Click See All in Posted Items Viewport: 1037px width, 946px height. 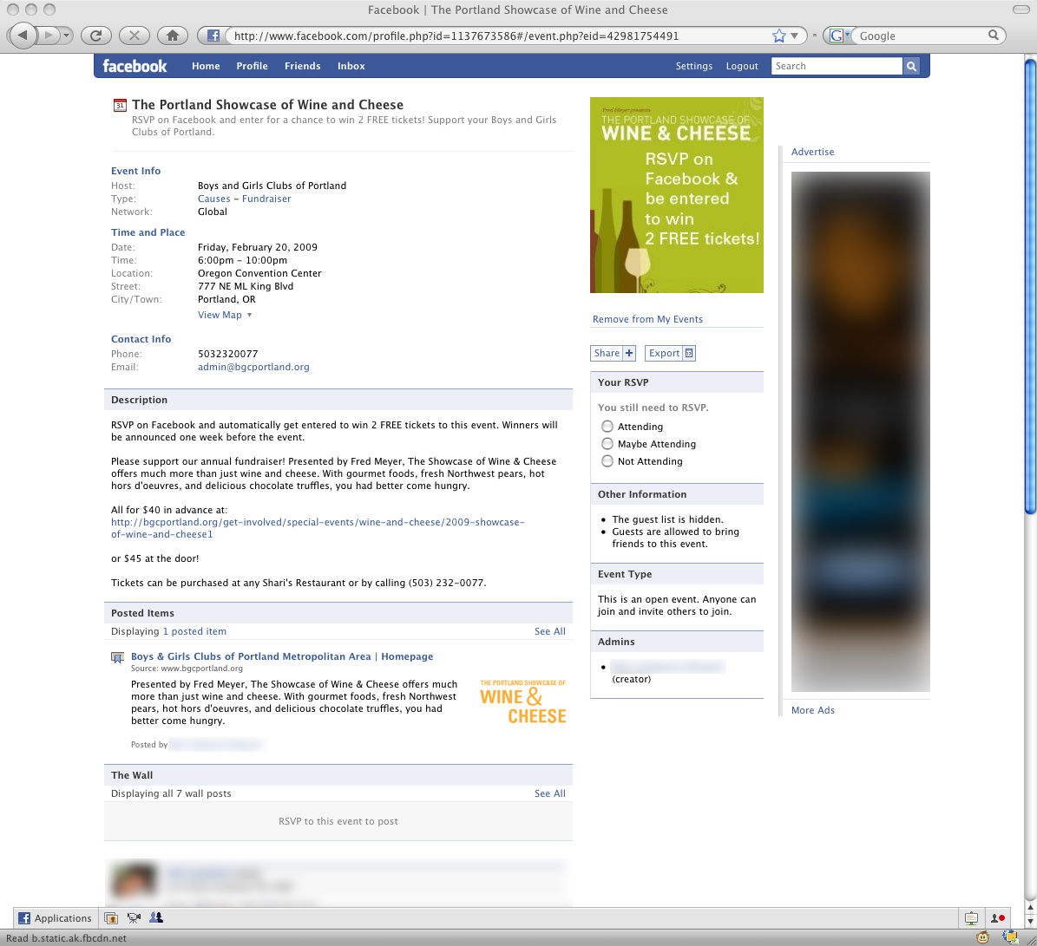click(549, 631)
